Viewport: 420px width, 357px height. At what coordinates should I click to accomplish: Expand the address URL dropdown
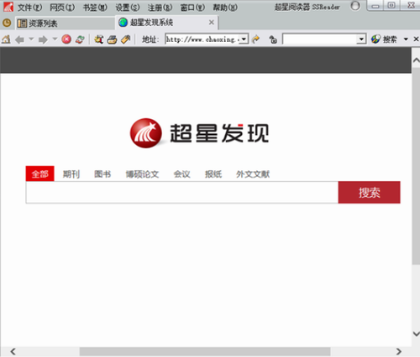[x=244, y=39]
